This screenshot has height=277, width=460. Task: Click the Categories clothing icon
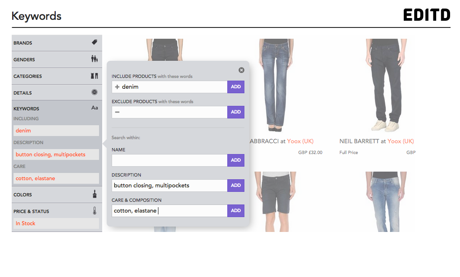94,76
